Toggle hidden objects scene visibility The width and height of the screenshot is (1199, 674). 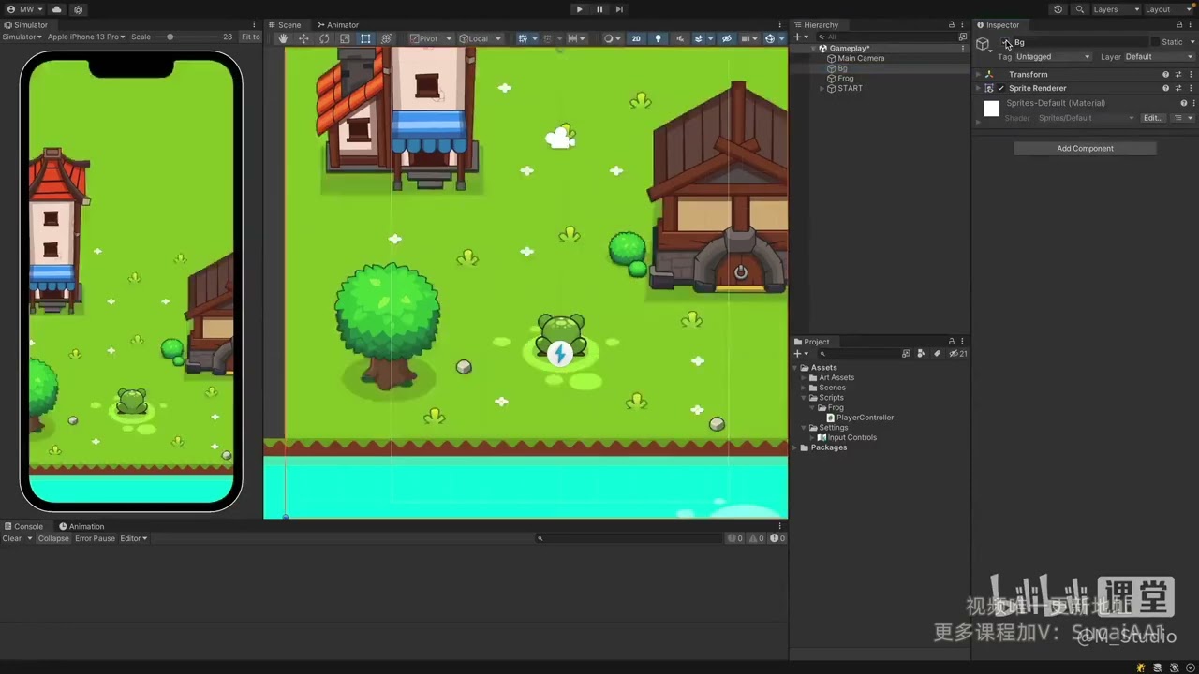pyautogui.click(x=726, y=38)
